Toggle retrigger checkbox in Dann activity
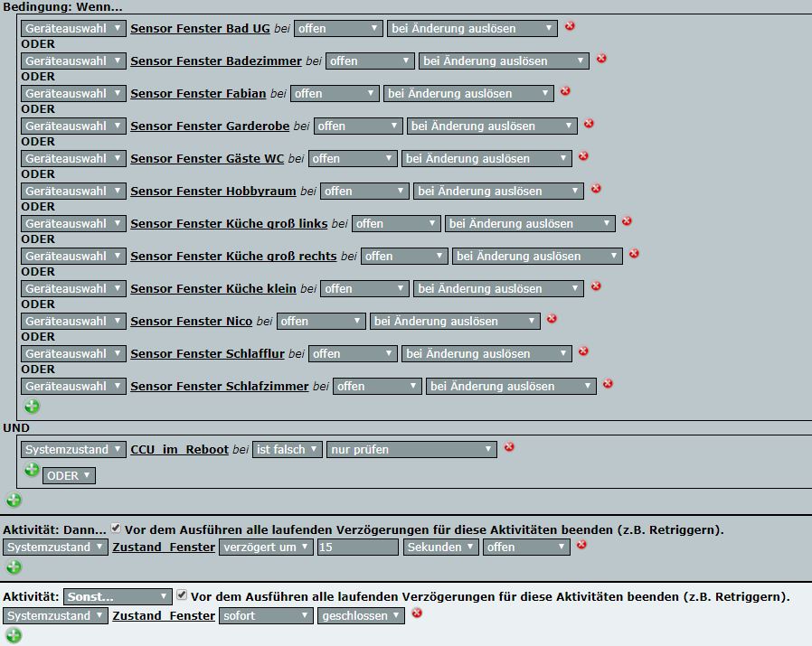812x646 pixels. 116,529
